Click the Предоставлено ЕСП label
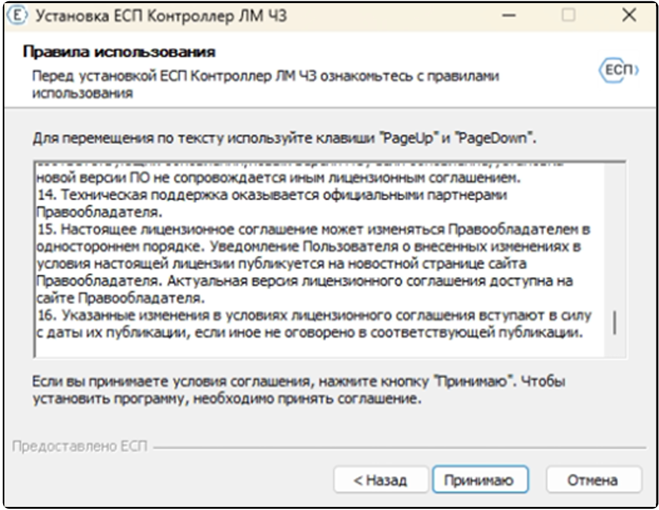The height and width of the screenshot is (510, 659). point(80,446)
